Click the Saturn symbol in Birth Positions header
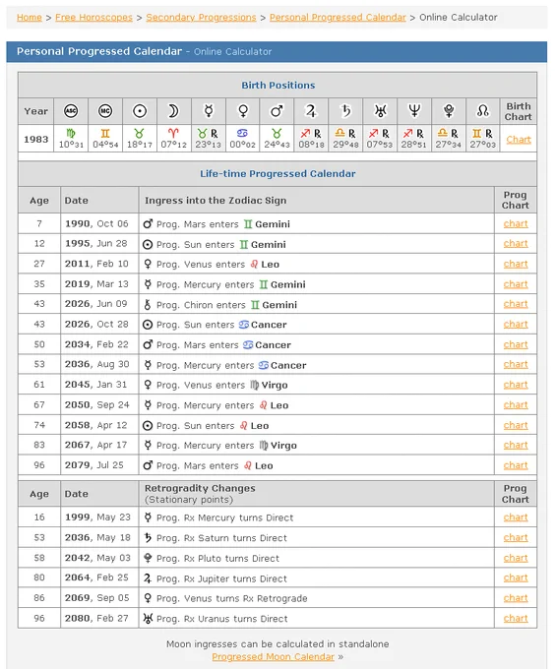The width and height of the screenshot is (555, 669). point(345,111)
